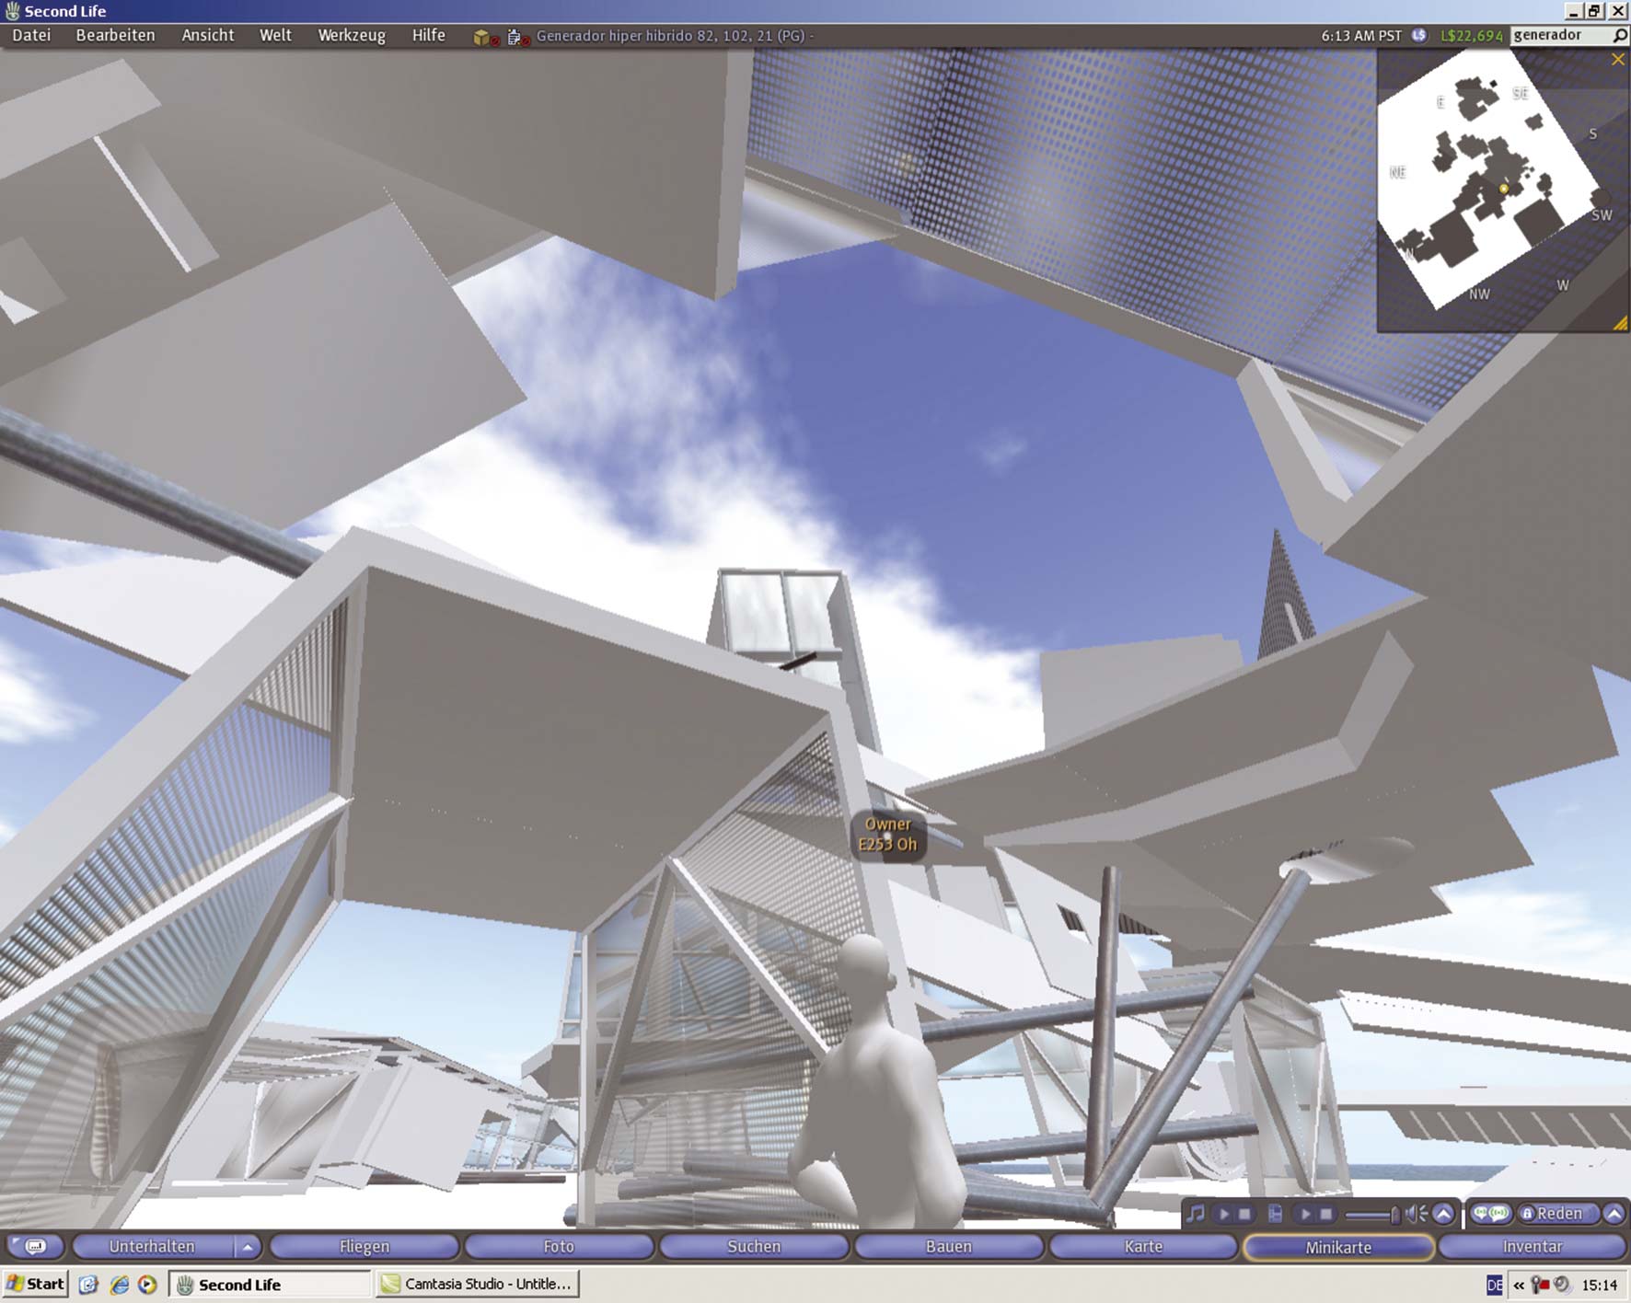Open the Windows Start menu

35,1284
